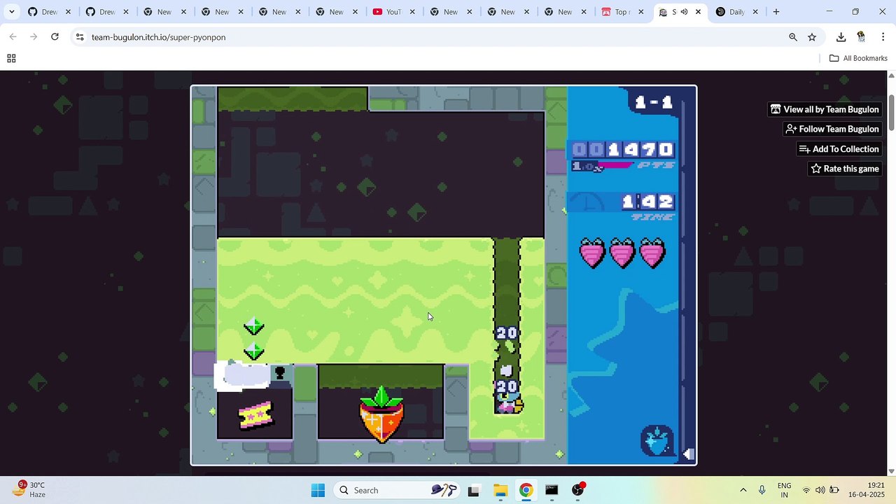Open the tab search dropdown

click(x=12, y=12)
